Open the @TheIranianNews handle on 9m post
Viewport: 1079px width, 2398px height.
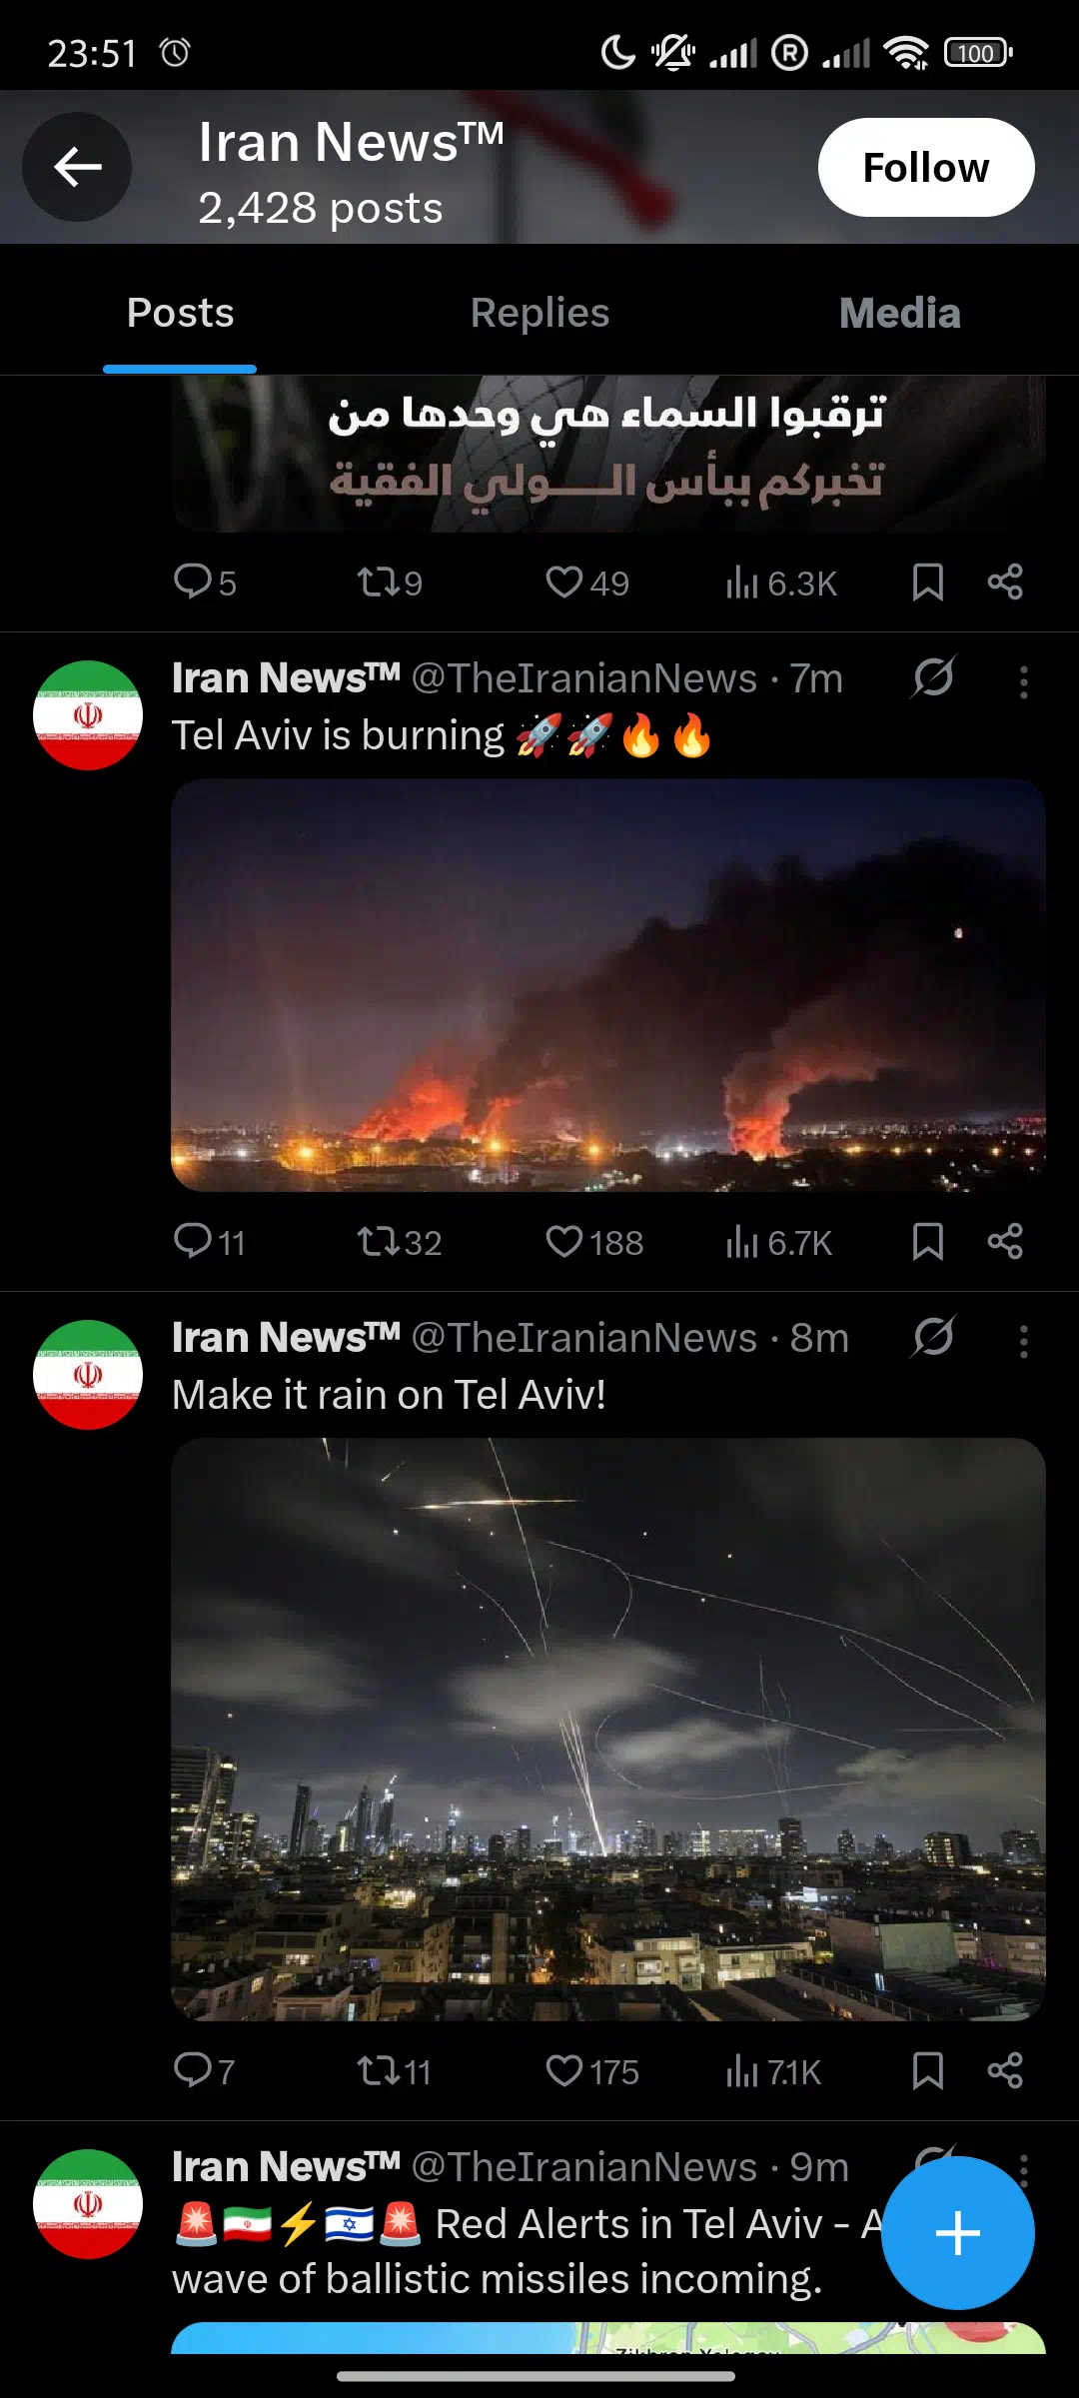(x=584, y=2167)
